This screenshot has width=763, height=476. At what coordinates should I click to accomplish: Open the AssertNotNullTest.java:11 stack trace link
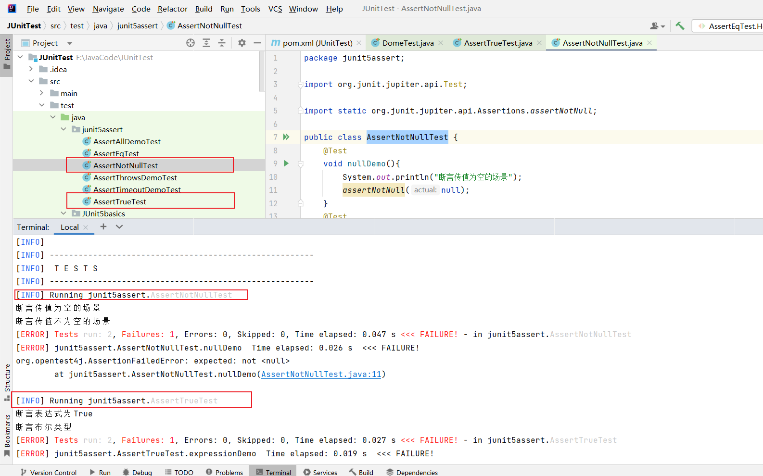(x=321, y=374)
